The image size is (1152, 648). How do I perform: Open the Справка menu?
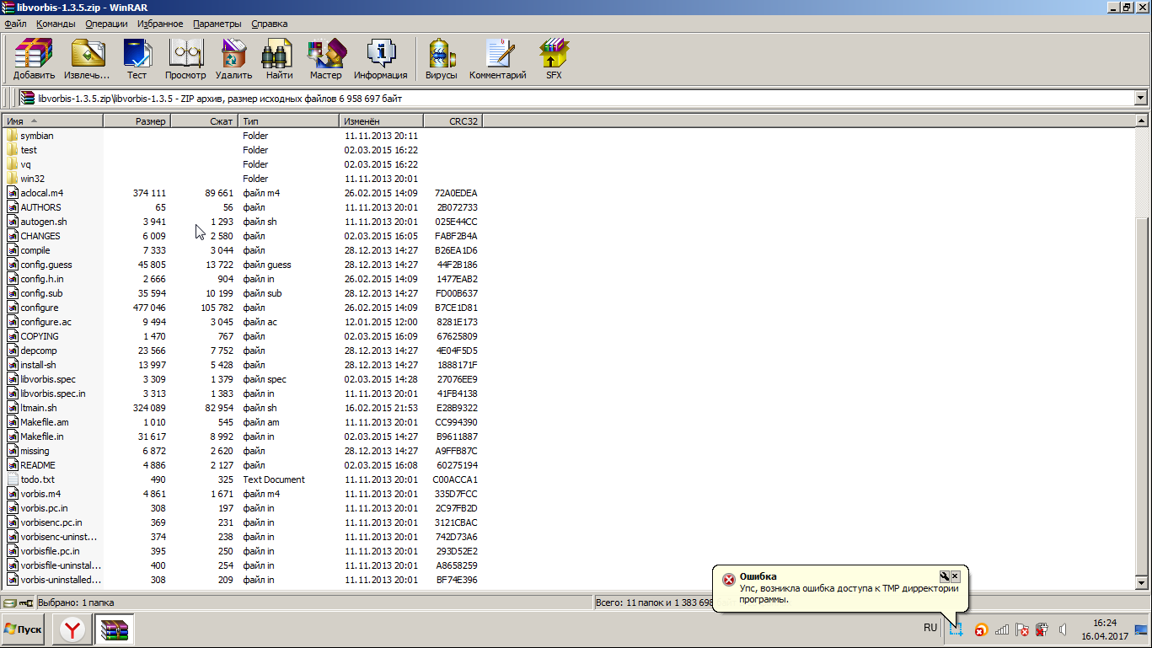pyautogui.click(x=269, y=24)
